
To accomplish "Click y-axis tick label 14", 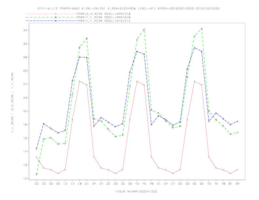I will (25, 152).
